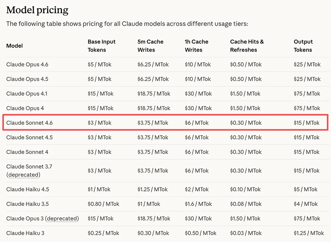Click Claude Haiku 3's $1.25 / MTok output price
331x242 pixels.
click(309, 233)
